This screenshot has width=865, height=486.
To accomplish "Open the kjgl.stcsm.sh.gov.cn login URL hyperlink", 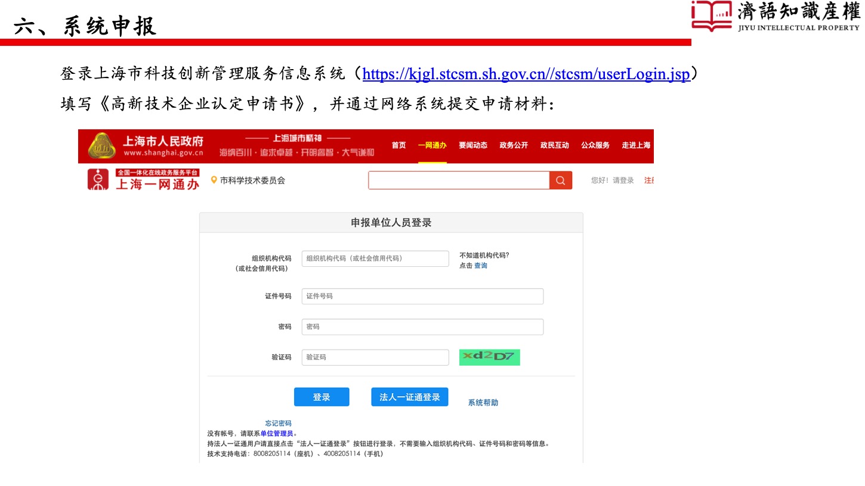I will click(526, 74).
